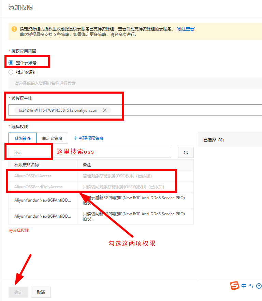Click the Sogou input method S icon
Image resolution: width=262 pixels, height=301 pixels.
[235, 285]
